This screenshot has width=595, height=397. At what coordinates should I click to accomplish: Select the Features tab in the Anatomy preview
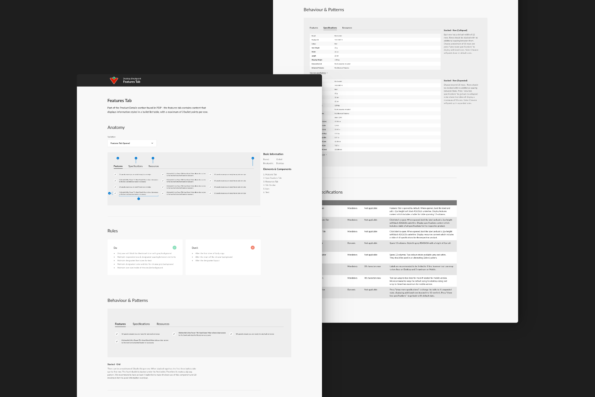coord(118,166)
